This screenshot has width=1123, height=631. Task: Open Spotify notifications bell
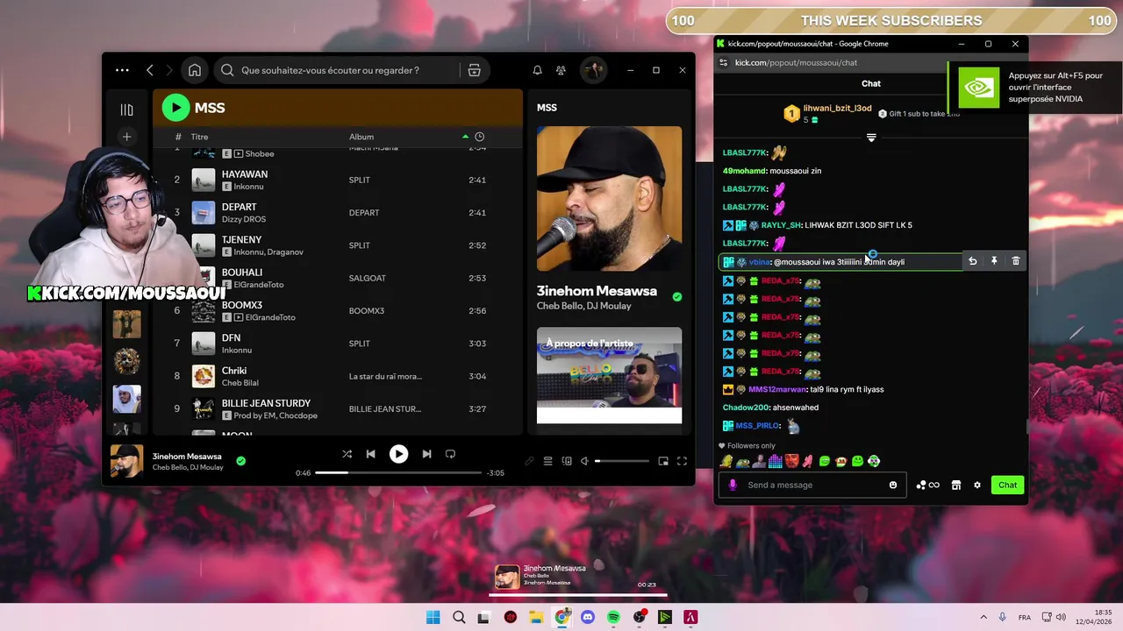coord(537,70)
